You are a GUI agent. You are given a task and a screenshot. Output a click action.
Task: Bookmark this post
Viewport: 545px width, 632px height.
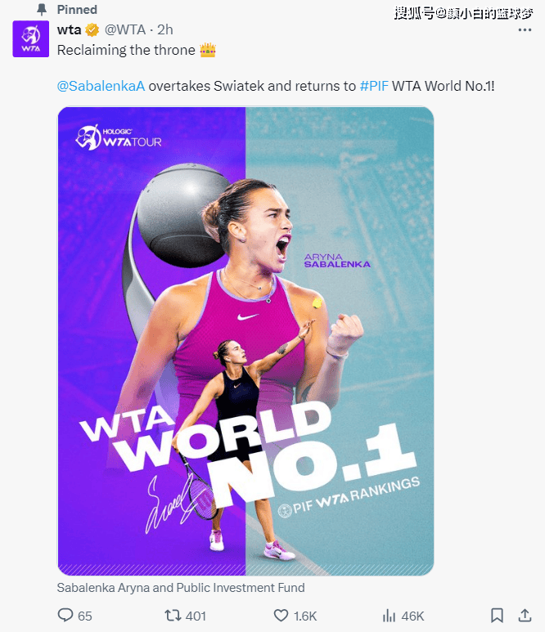pos(497,616)
